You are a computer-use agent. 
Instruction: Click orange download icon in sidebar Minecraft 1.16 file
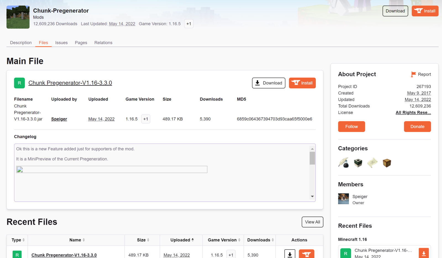(423, 253)
